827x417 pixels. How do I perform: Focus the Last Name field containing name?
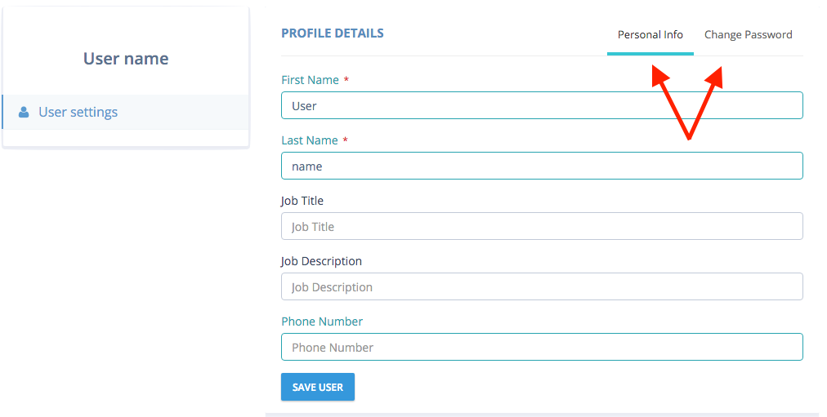(542, 166)
